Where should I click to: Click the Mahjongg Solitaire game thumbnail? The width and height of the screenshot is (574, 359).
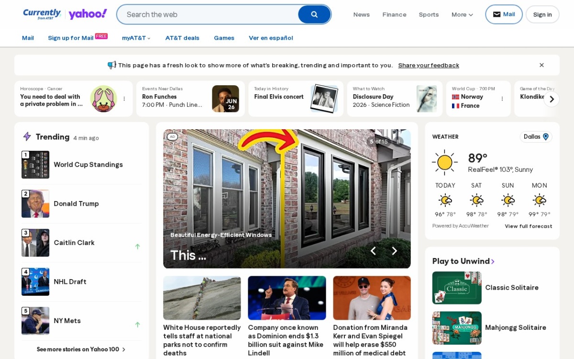tap(457, 328)
